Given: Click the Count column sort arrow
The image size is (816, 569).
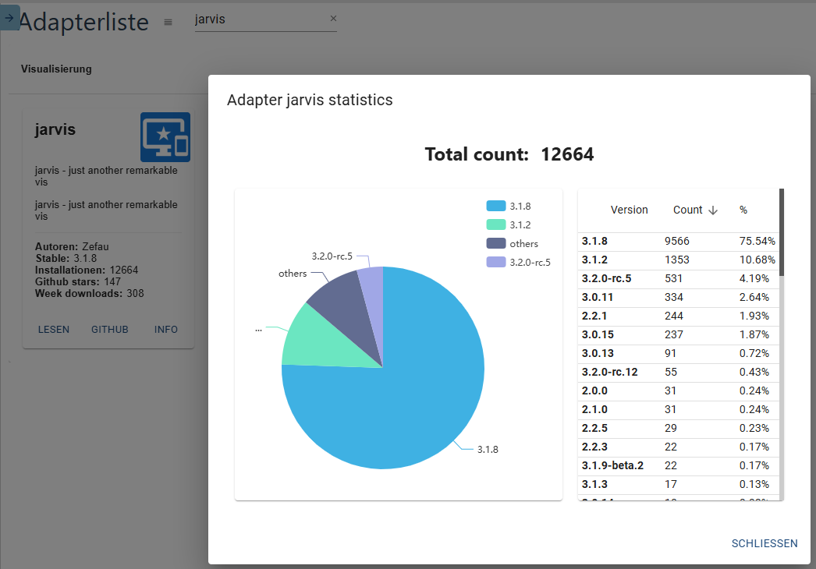Looking at the screenshot, I should click(x=712, y=210).
